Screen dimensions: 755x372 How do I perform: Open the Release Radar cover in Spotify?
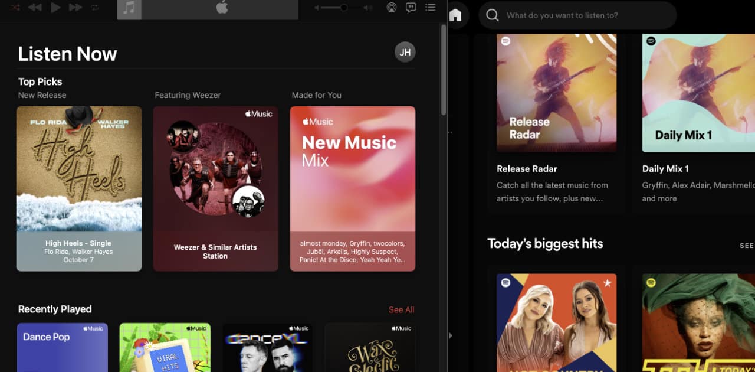[557, 93]
